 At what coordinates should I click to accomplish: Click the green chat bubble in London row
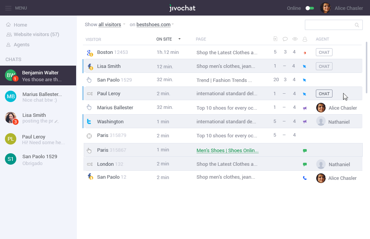[x=305, y=164]
